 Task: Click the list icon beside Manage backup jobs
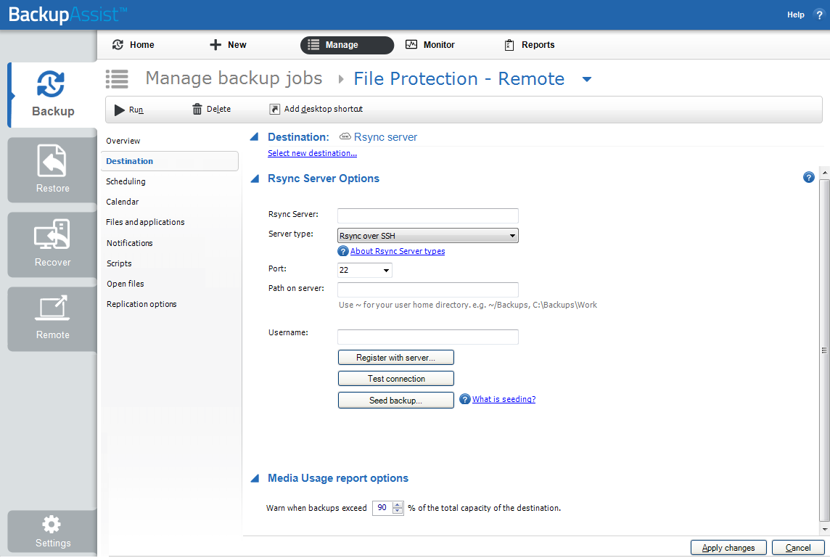(x=117, y=79)
